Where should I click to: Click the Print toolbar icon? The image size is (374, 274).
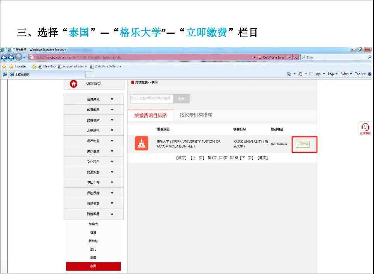coord(318,74)
